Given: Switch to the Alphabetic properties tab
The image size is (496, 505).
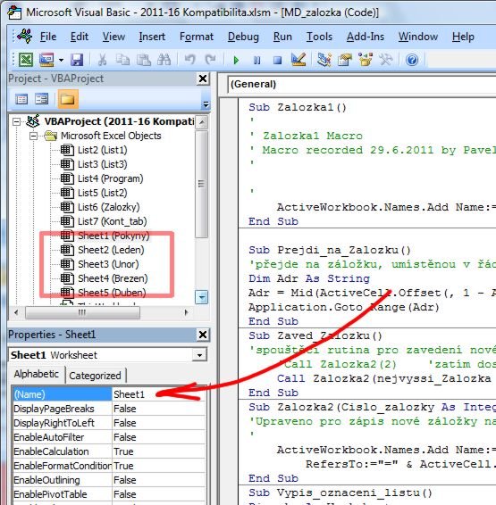Looking at the screenshot, I should [x=37, y=374].
